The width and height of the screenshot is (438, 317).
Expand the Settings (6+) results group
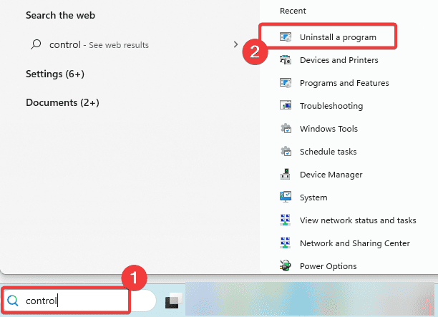pyautogui.click(x=55, y=74)
